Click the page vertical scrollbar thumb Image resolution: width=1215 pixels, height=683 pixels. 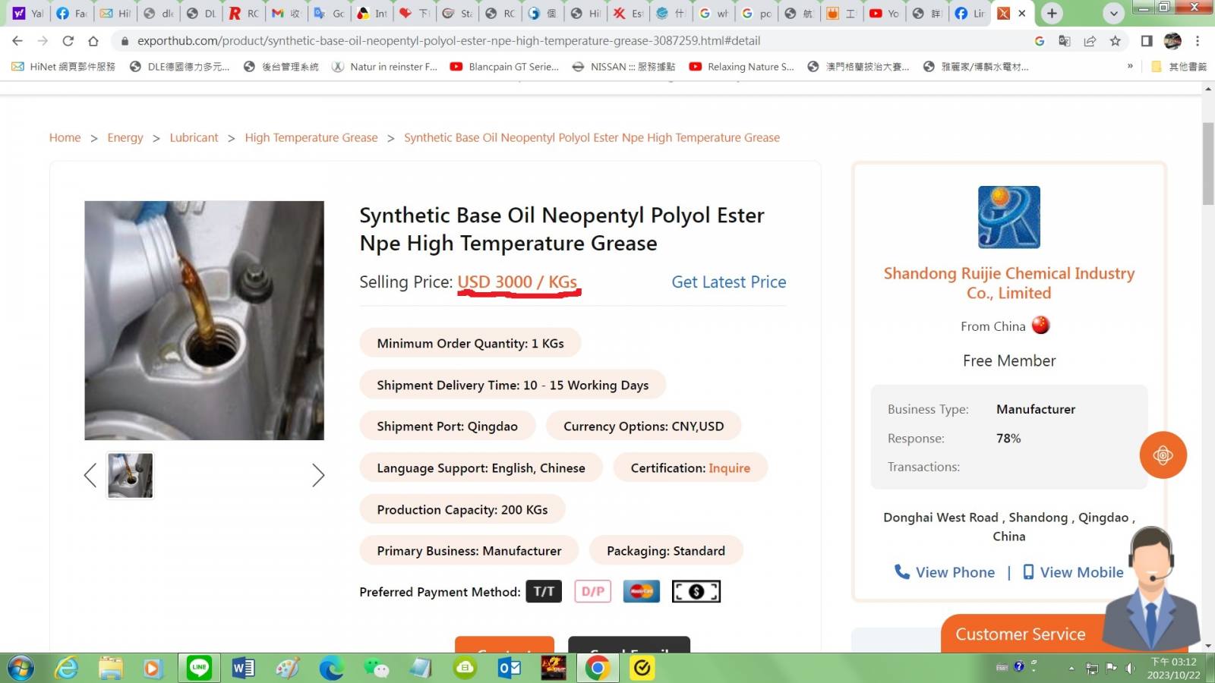1208,163
